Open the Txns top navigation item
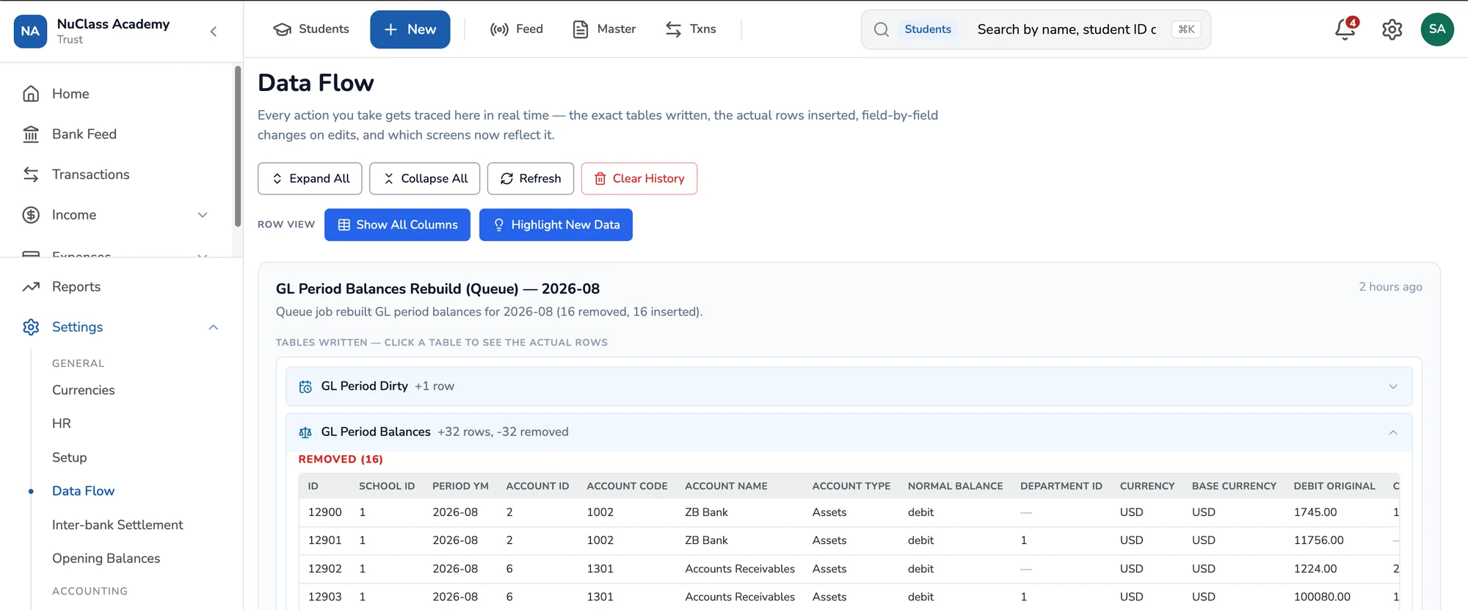 point(691,29)
